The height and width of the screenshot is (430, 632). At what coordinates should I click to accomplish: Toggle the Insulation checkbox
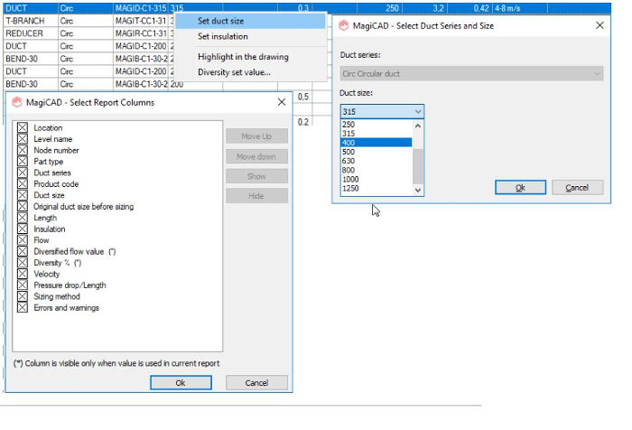23,229
